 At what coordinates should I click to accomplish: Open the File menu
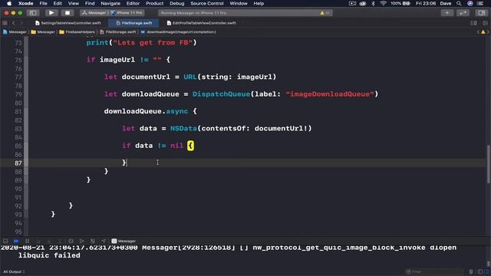coord(43,3)
